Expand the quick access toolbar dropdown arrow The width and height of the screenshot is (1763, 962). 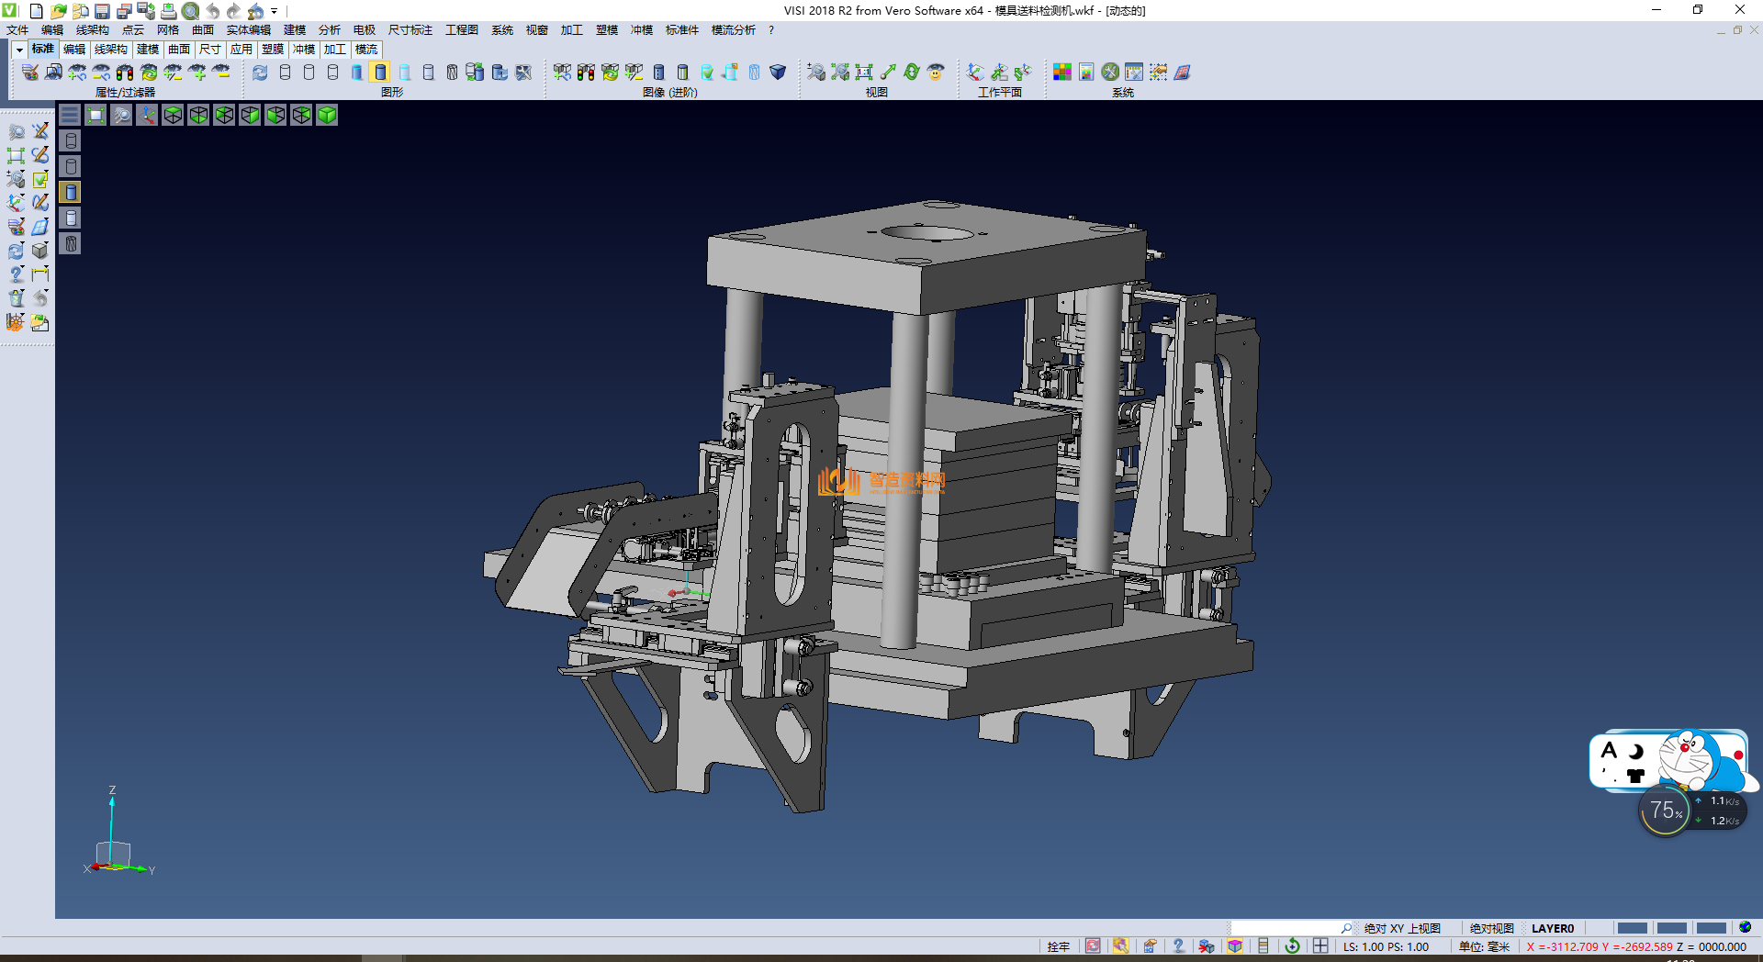point(274,11)
